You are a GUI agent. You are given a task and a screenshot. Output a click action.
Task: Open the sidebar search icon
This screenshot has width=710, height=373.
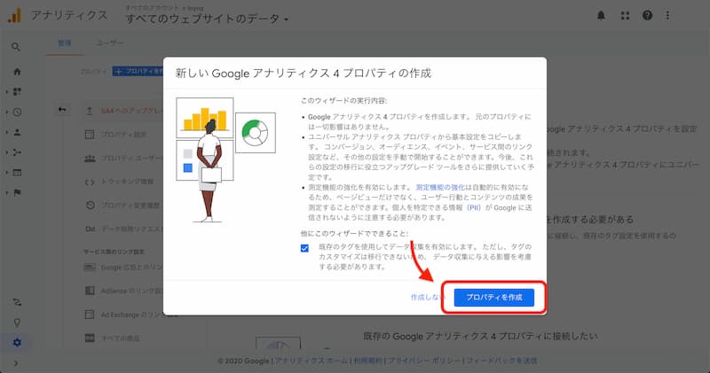click(16, 47)
